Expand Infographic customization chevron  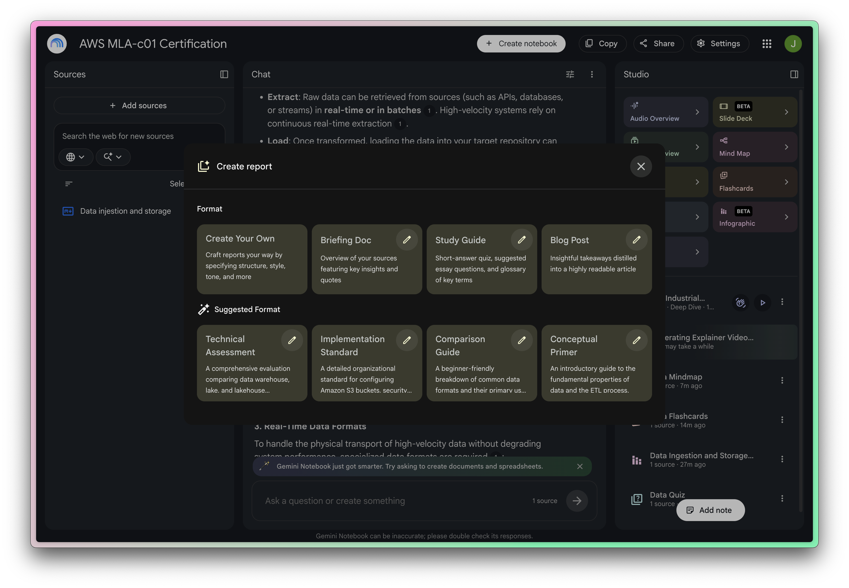click(786, 217)
